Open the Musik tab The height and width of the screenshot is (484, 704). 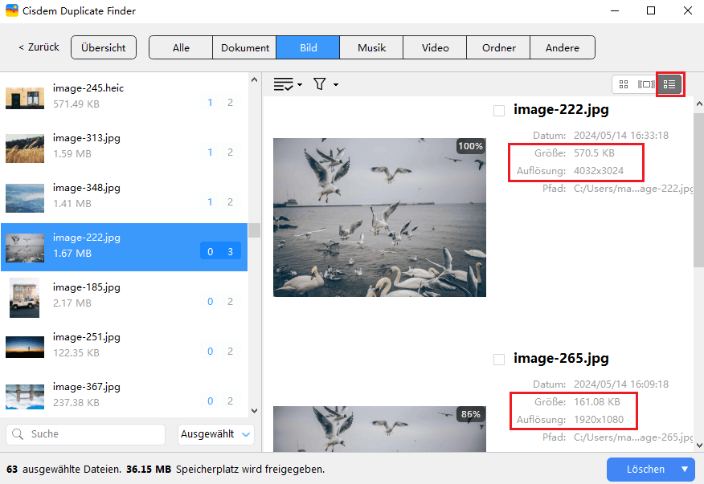click(371, 47)
